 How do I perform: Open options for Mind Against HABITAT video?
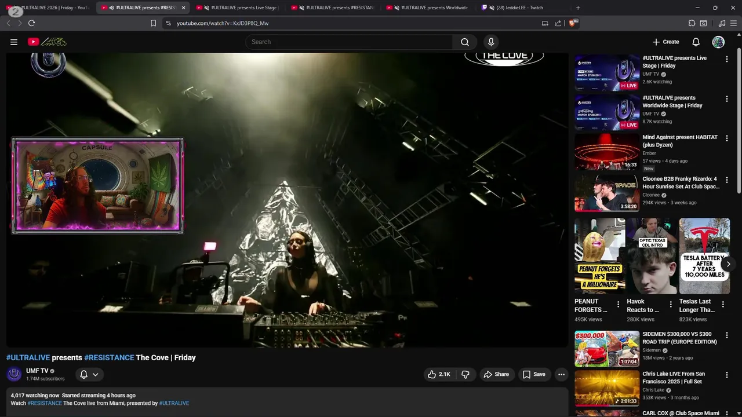(x=726, y=139)
